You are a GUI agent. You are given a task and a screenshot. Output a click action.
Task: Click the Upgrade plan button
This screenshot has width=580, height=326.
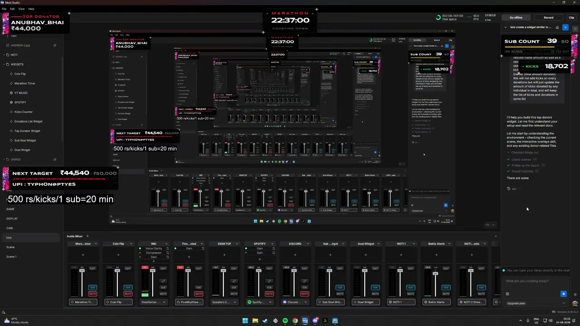click(516, 303)
